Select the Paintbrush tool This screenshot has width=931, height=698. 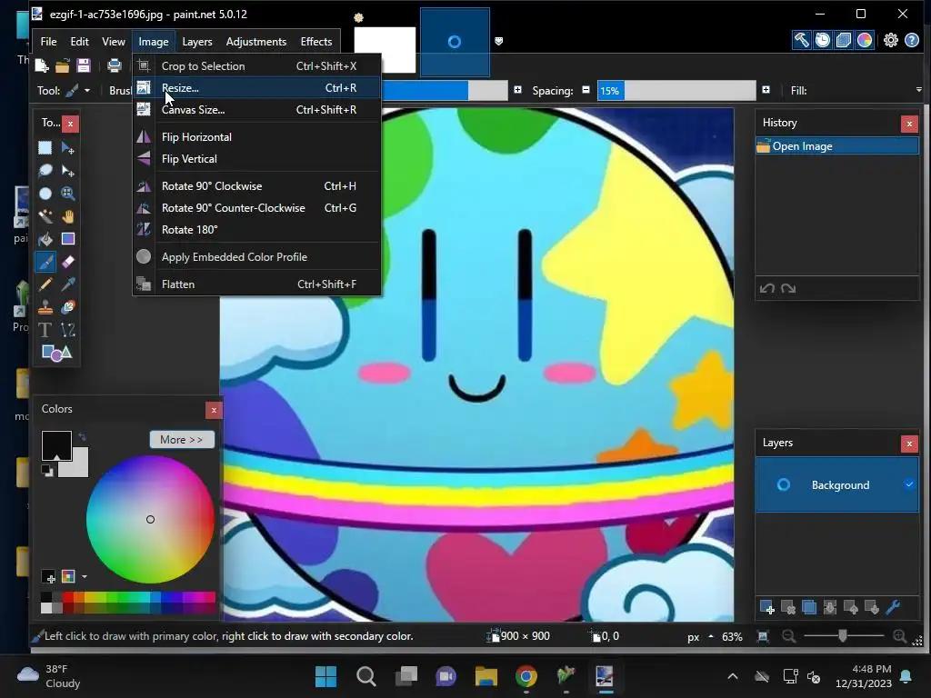click(45, 261)
